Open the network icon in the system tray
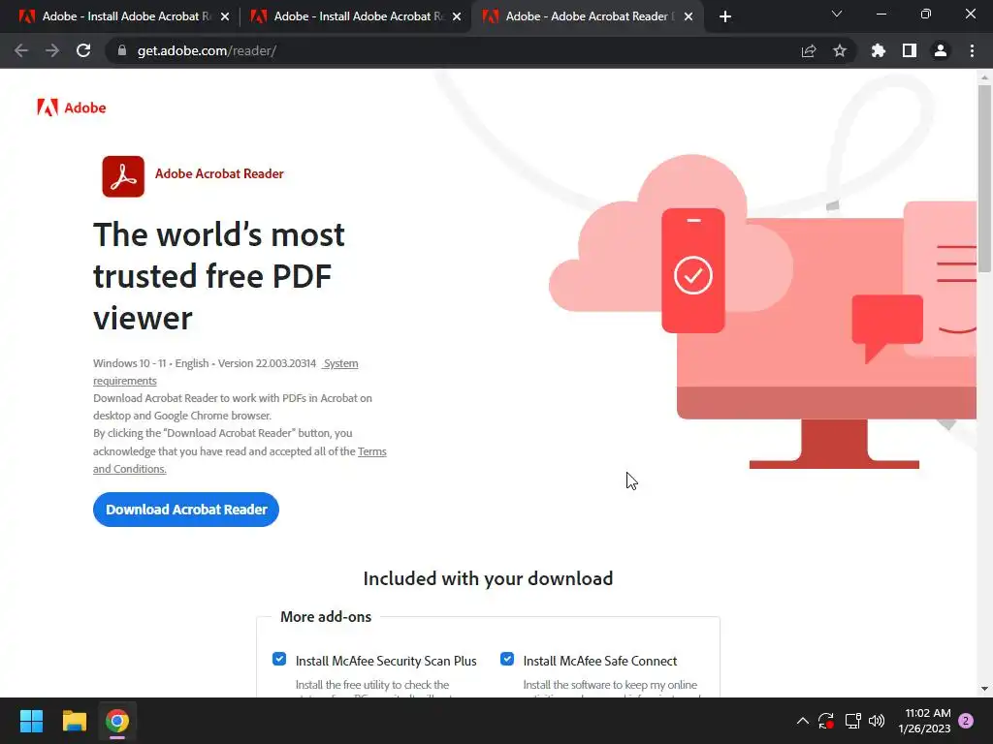This screenshot has width=993, height=744. (852, 721)
